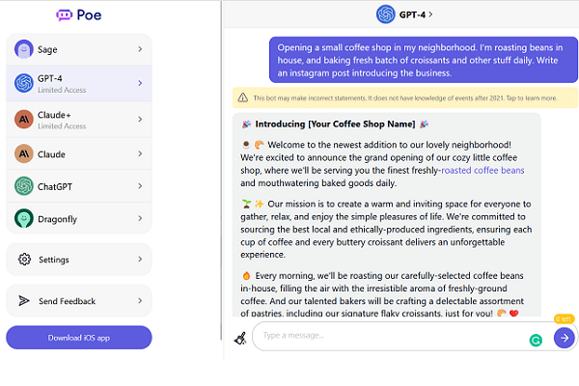
Task: Click the Poe logo icon
Action: tap(64, 15)
